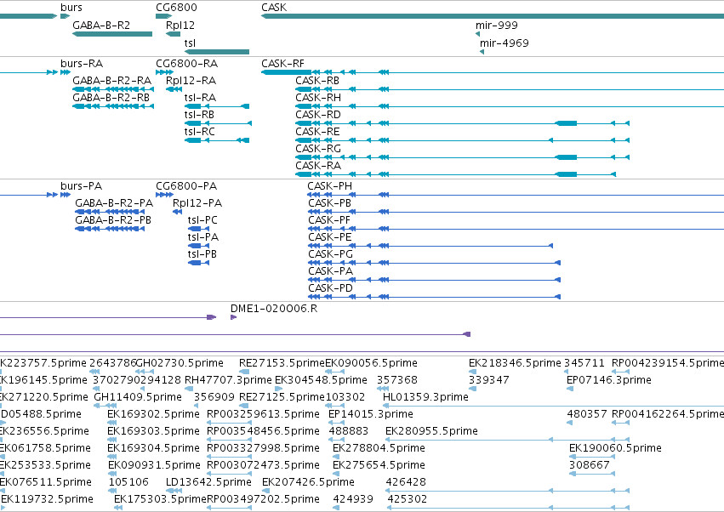Screen dimensions: 724x512
Task: Click the tsl-PA protein label
Action: pyautogui.click(x=203, y=238)
